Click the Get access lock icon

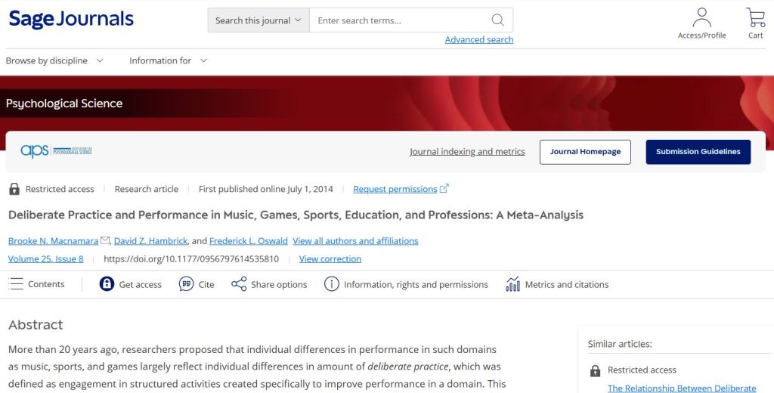(107, 284)
